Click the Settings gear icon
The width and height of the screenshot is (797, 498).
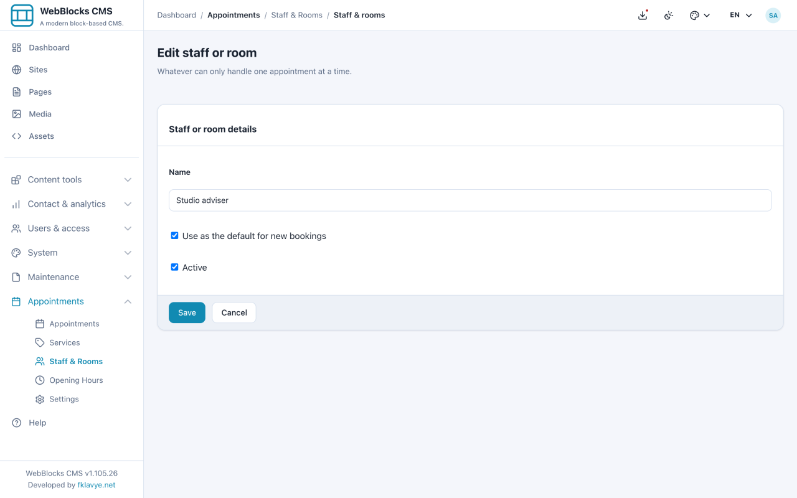tap(40, 399)
